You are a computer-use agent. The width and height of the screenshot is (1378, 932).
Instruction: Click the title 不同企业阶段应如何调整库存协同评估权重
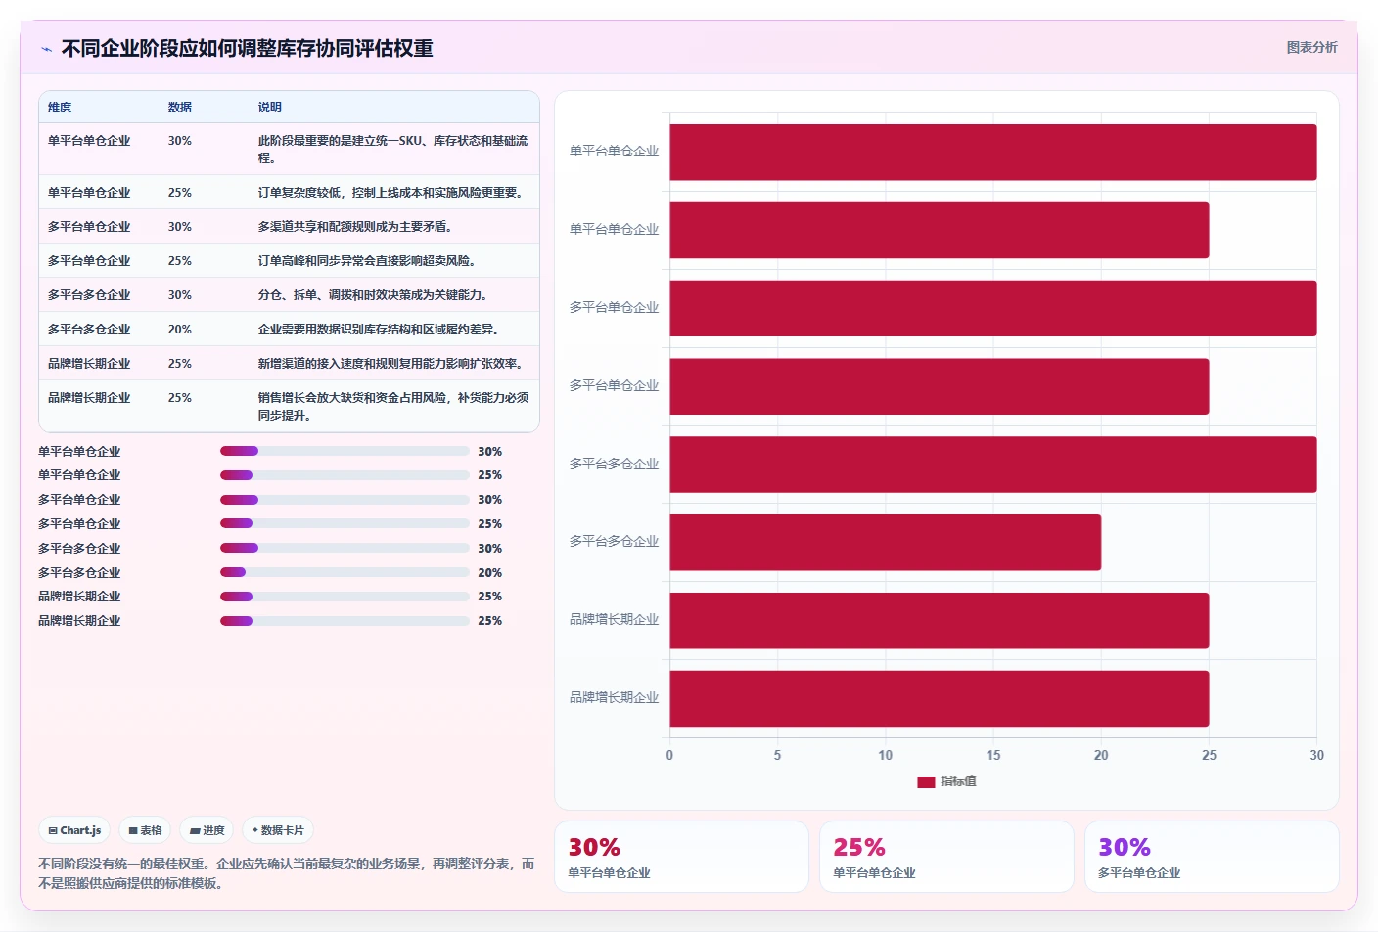[x=247, y=48]
